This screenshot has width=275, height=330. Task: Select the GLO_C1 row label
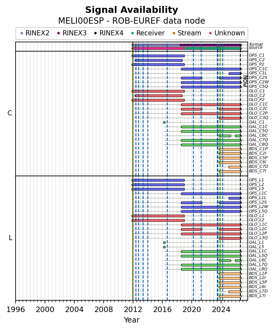(x=257, y=91)
